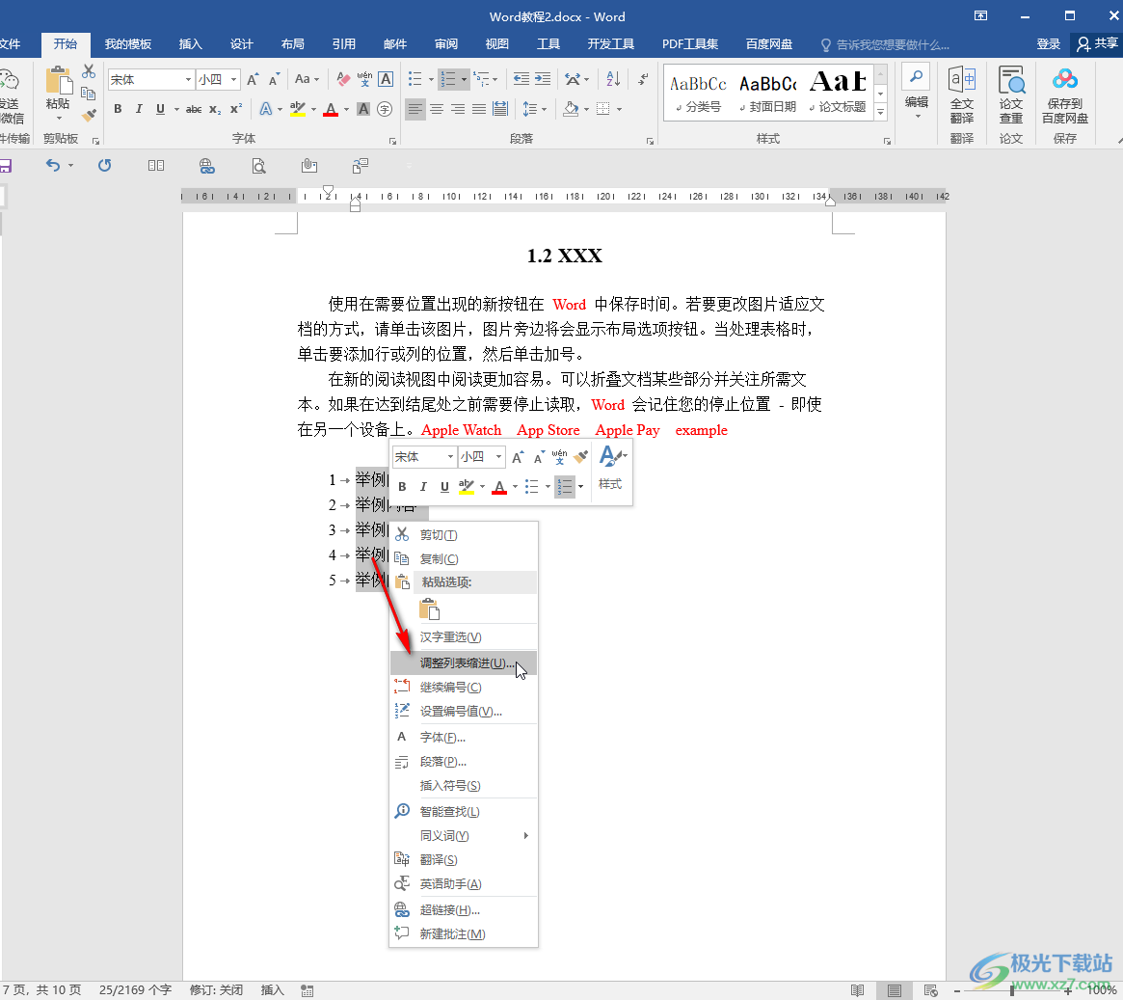Click the login button in title bar
1123x1000 pixels.
(x=1049, y=44)
